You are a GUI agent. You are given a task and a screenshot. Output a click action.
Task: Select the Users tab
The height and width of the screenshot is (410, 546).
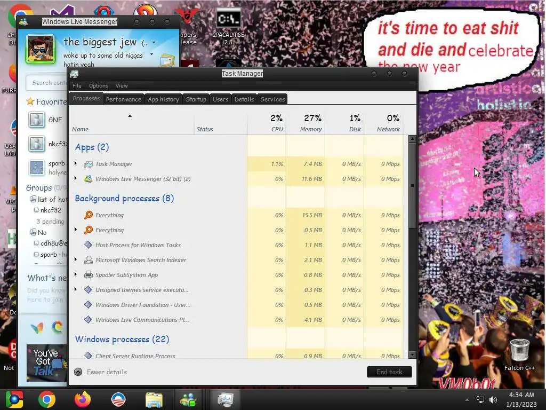[x=220, y=99]
